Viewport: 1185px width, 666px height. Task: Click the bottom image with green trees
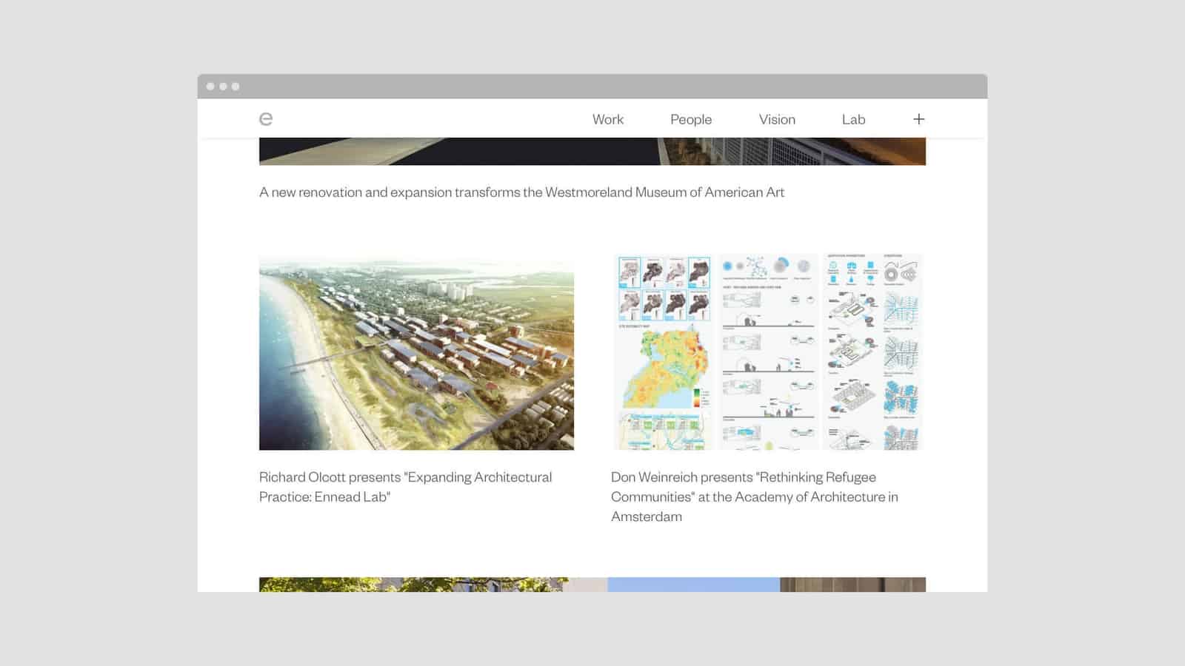[x=415, y=585]
